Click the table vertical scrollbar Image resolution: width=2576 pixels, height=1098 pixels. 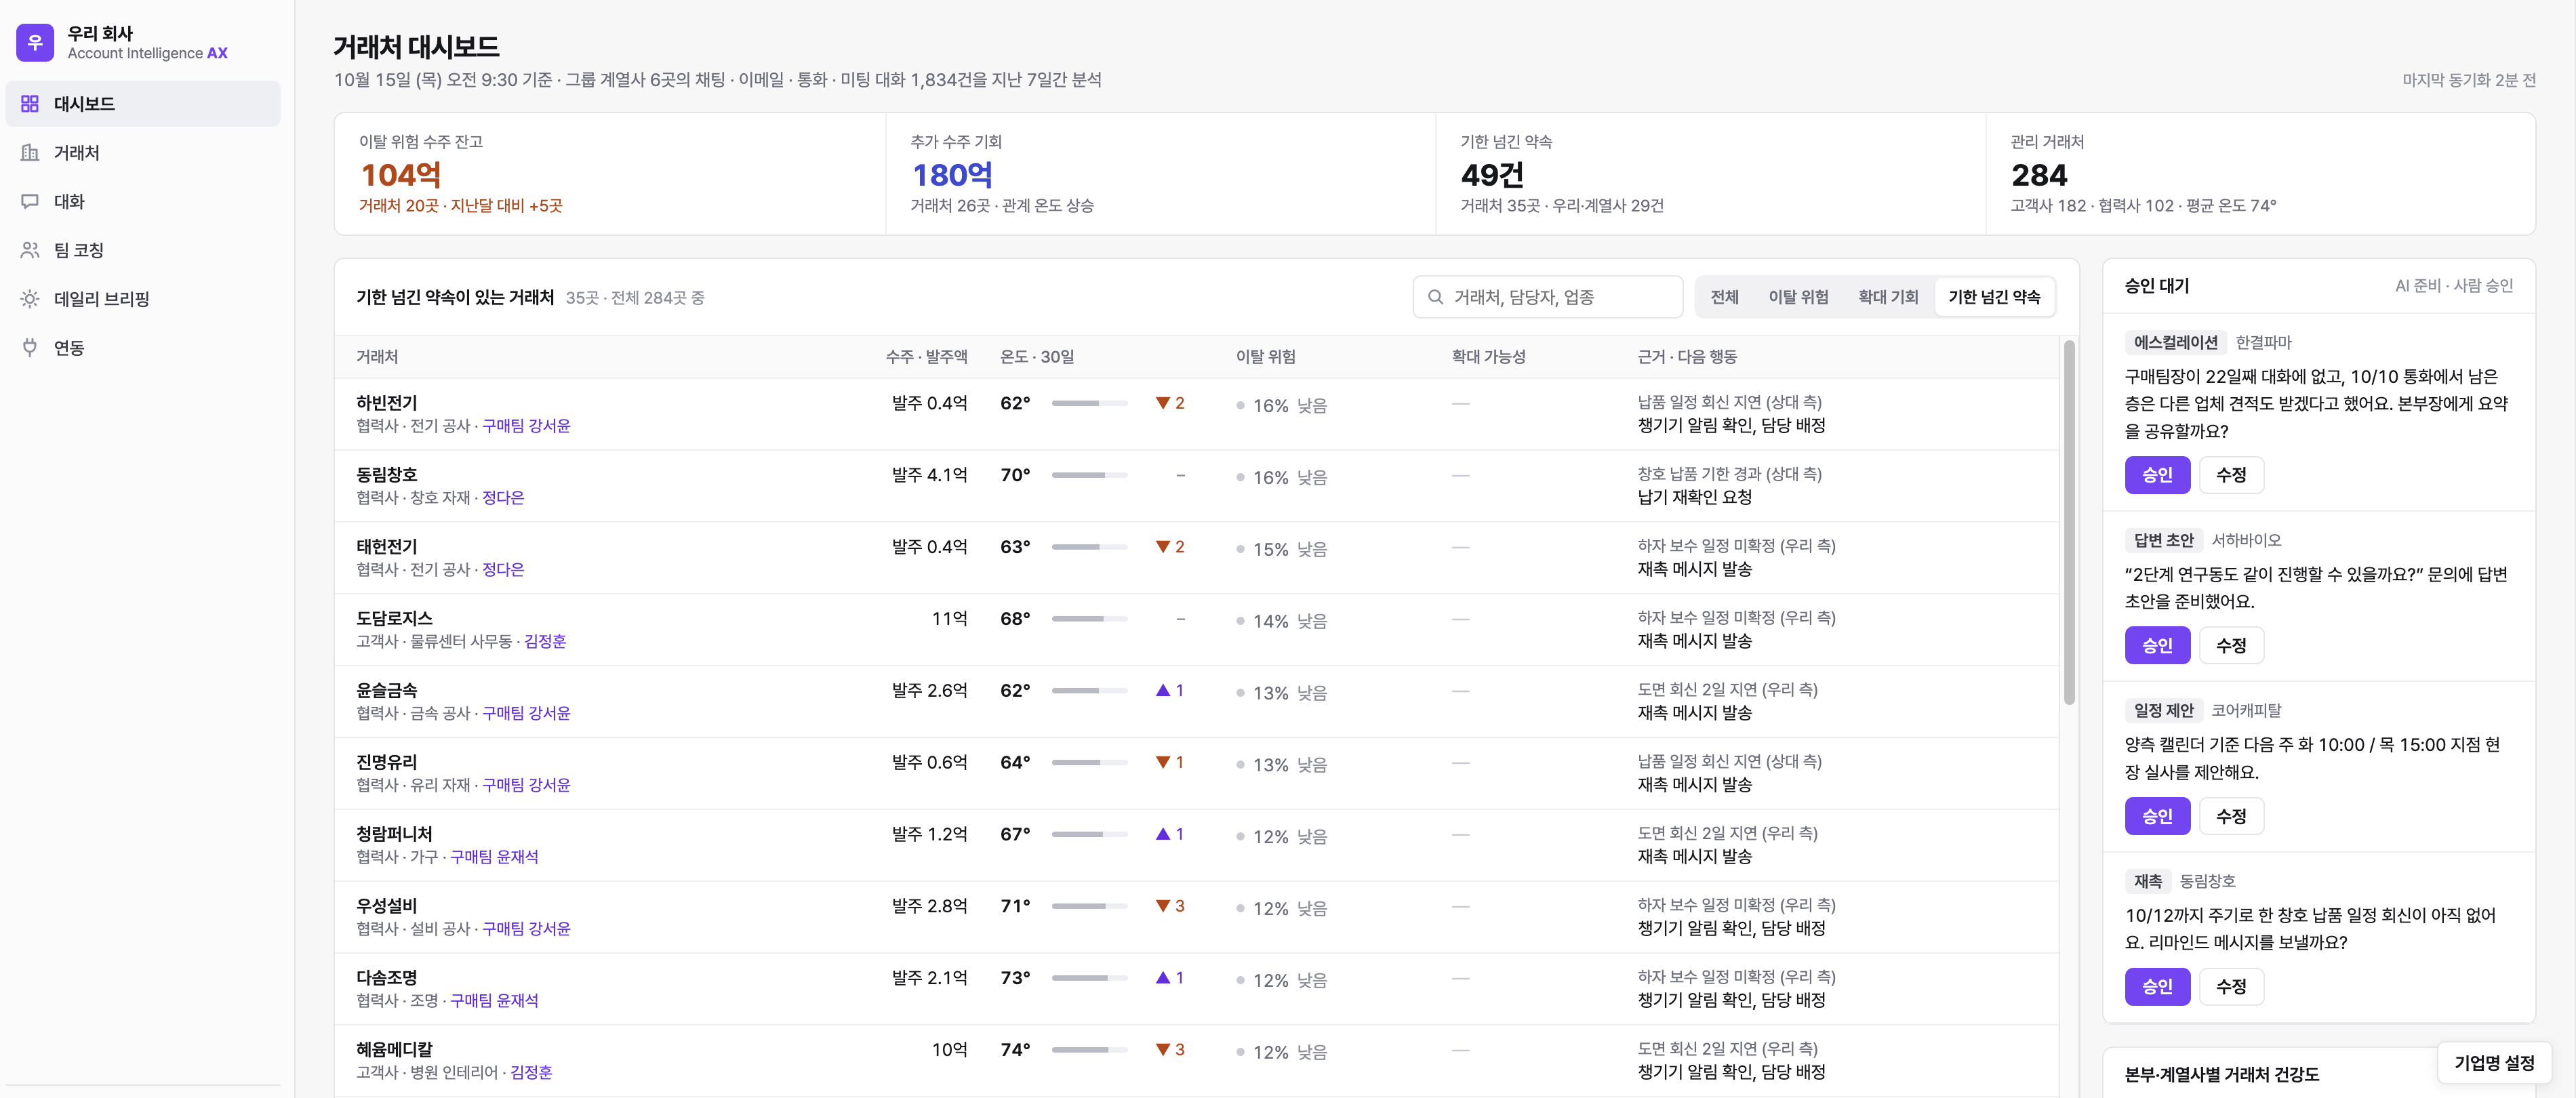(2069, 522)
